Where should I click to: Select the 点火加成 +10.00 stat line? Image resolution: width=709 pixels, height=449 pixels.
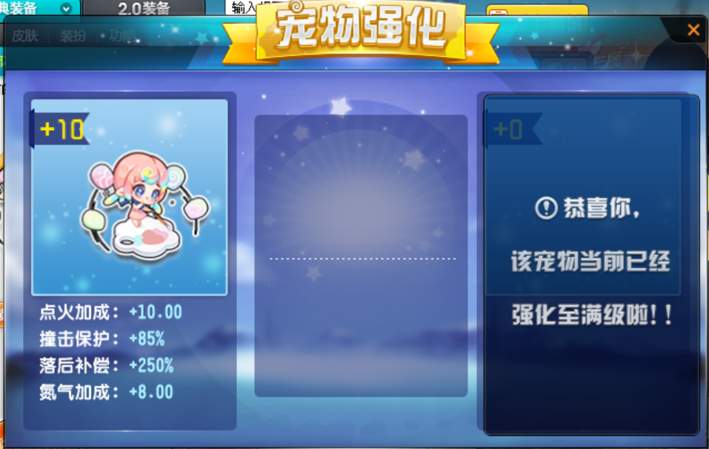tap(111, 312)
